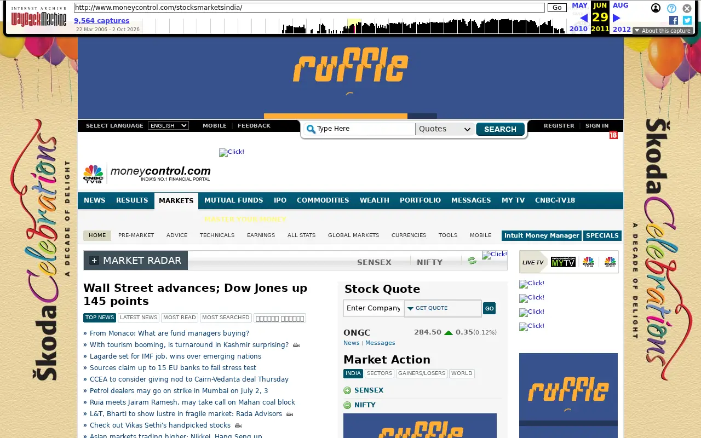This screenshot has width=701, height=438.
Task: Click the Wayback help question mark icon
Action: pyautogui.click(x=671, y=8)
